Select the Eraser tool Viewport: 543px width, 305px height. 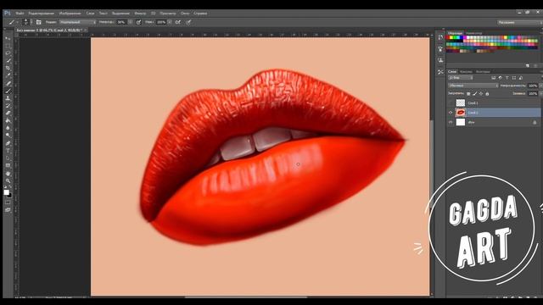8,113
